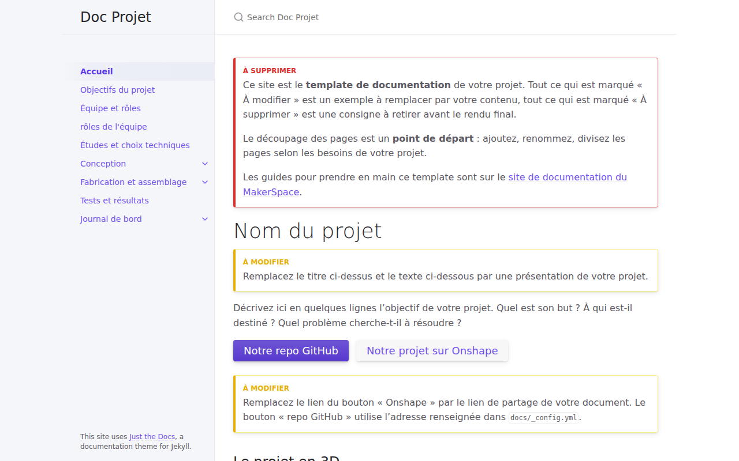Click the Nom du projet heading

308,231
